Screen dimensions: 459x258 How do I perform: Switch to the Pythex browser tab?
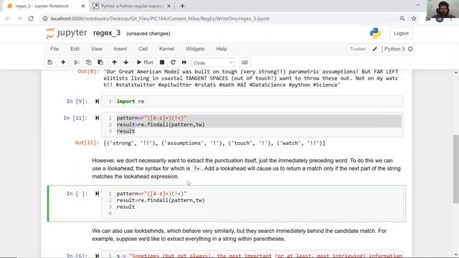132,6
